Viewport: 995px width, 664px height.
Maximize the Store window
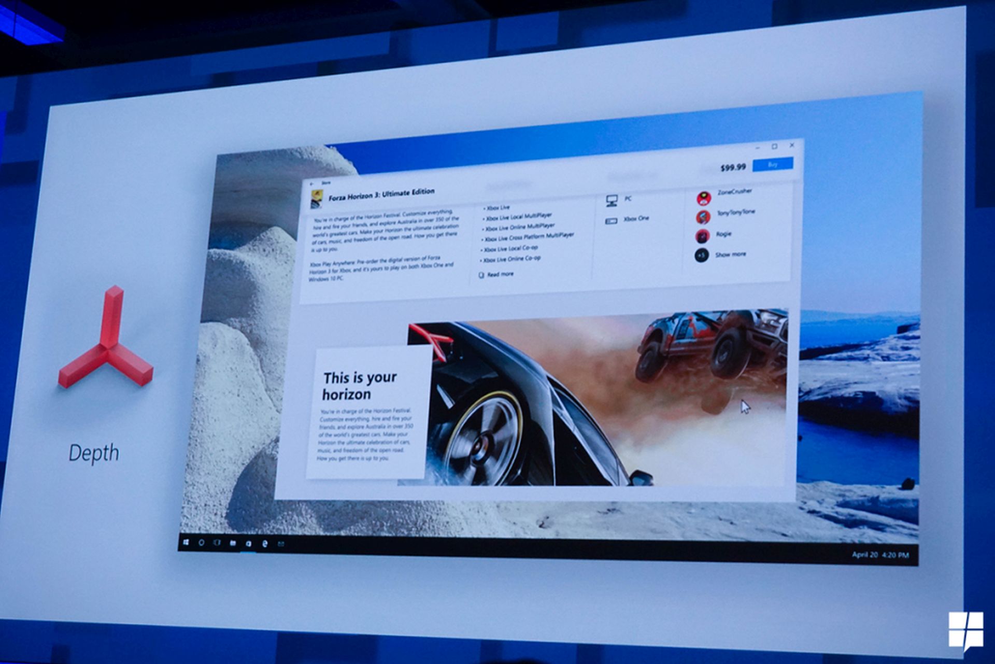pos(775,147)
